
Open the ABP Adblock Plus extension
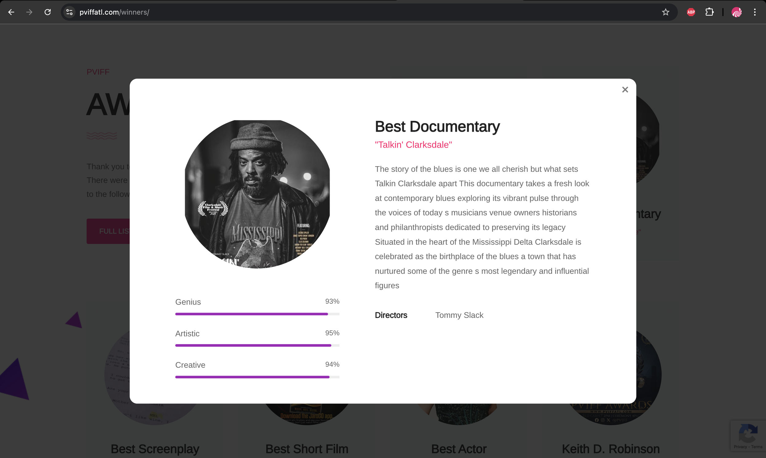(x=691, y=12)
